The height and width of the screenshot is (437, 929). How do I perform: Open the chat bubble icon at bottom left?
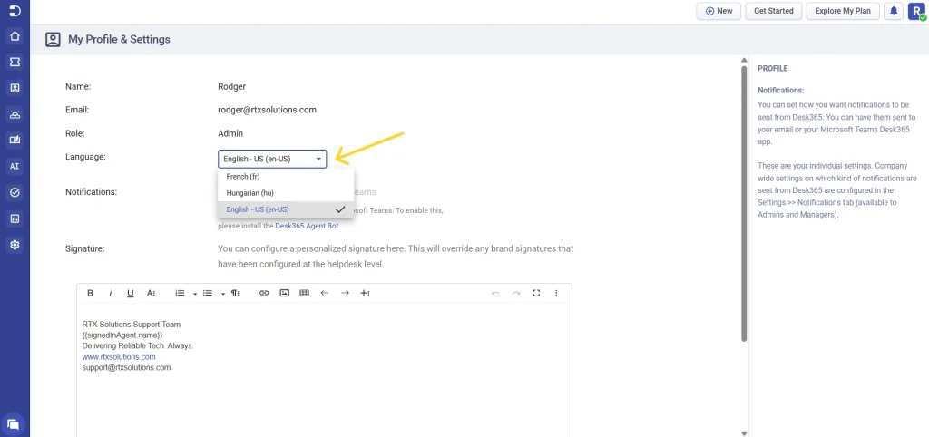pos(14,424)
